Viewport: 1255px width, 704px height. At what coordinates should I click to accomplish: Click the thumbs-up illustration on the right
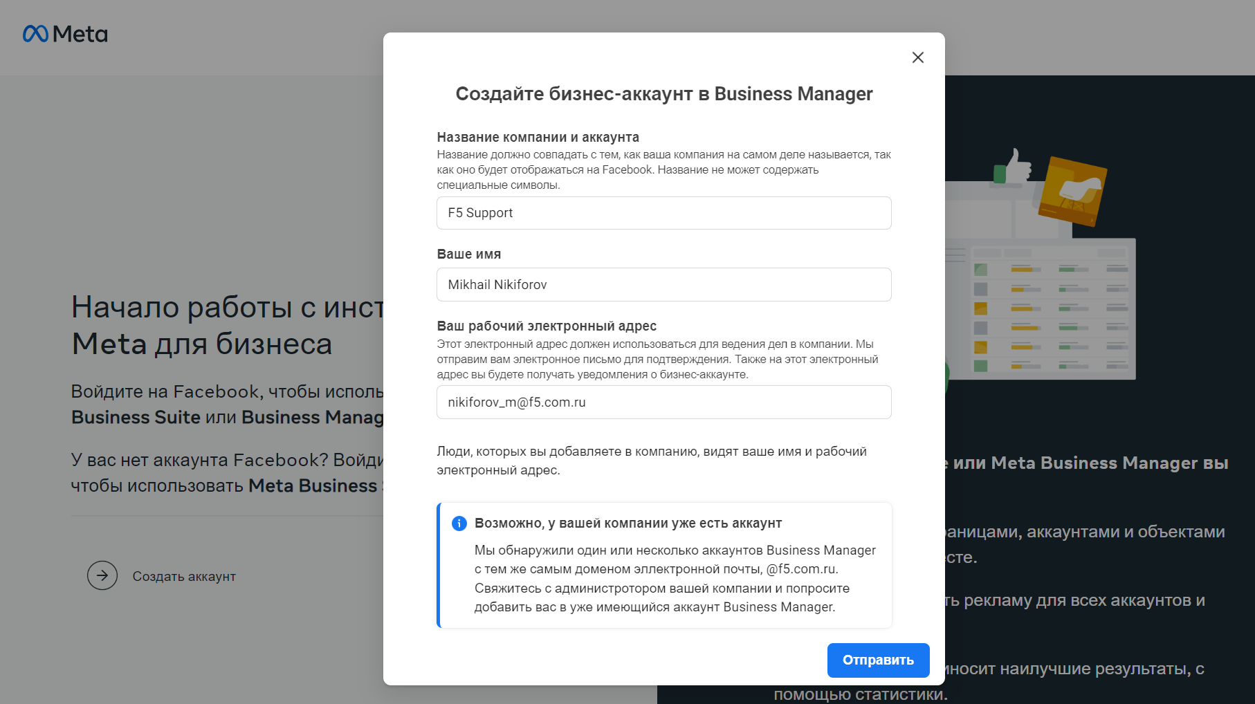point(1013,167)
